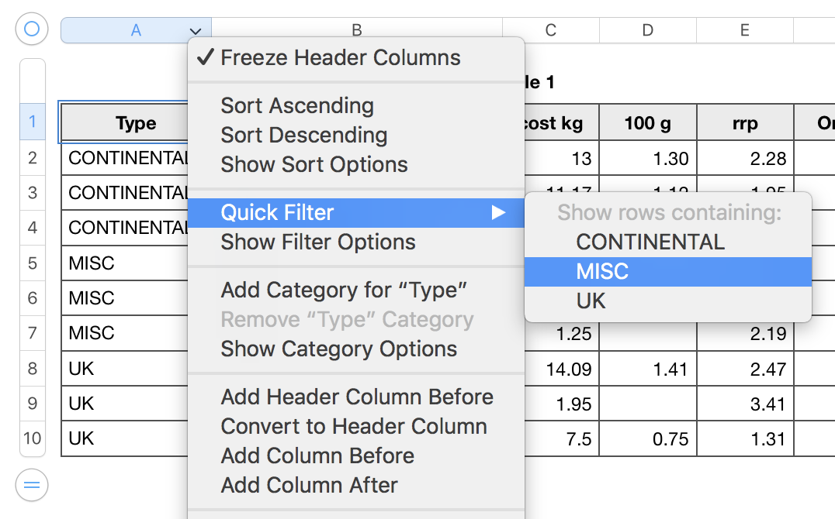Select row 8 header number

coord(32,368)
